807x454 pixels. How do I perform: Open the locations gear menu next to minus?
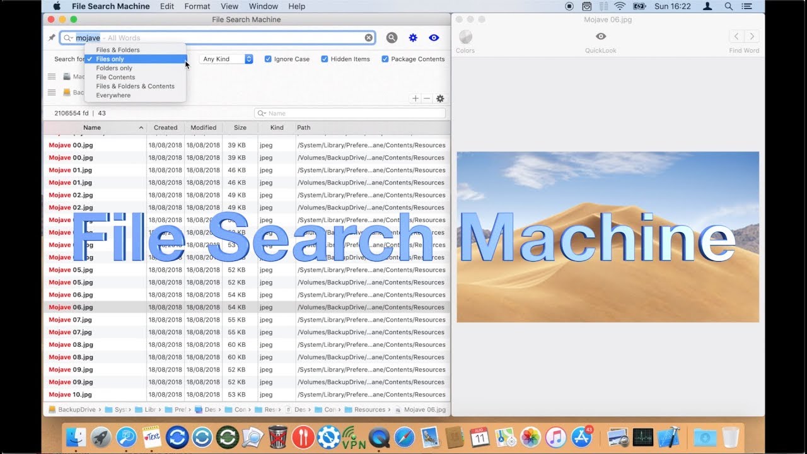[440, 98]
